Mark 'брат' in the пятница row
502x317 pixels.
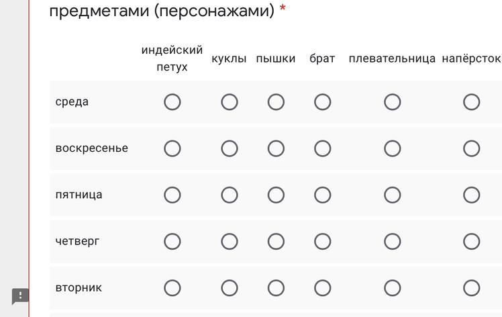[x=323, y=195]
